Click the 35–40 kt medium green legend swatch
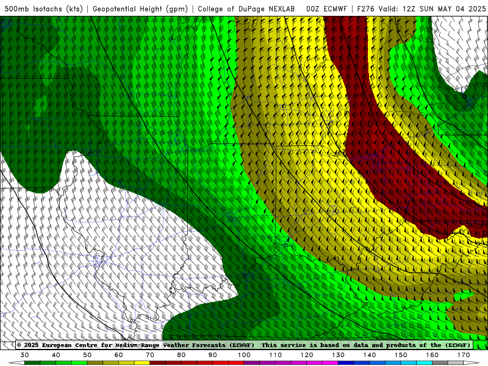 [48, 363]
